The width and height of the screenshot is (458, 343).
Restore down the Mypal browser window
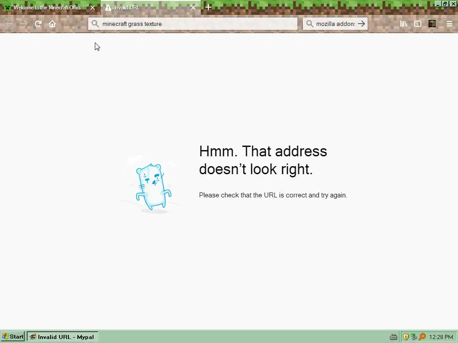(x=445, y=4)
